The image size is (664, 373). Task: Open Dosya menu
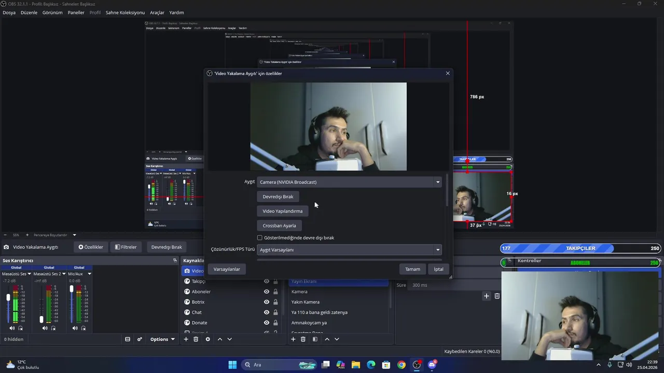point(9,12)
